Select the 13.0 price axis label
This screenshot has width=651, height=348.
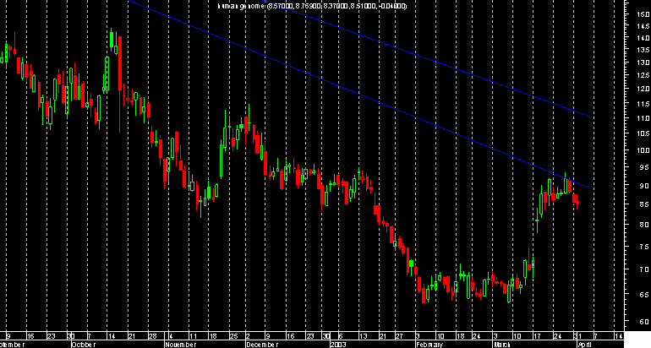pyautogui.click(x=643, y=63)
